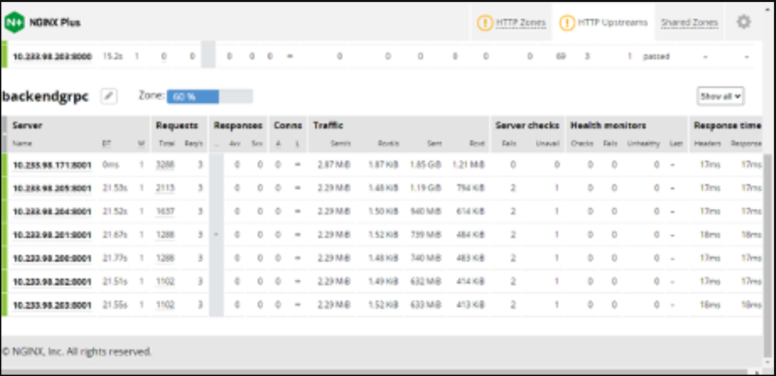Screen dimensions: 776x376
Task: Click the Server column group header
Action: point(27,125)
